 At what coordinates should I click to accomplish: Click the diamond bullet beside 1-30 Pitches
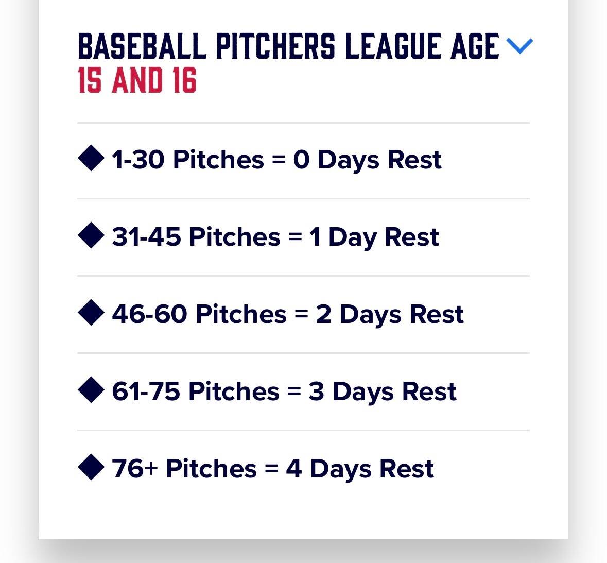(x=91, y=158)
